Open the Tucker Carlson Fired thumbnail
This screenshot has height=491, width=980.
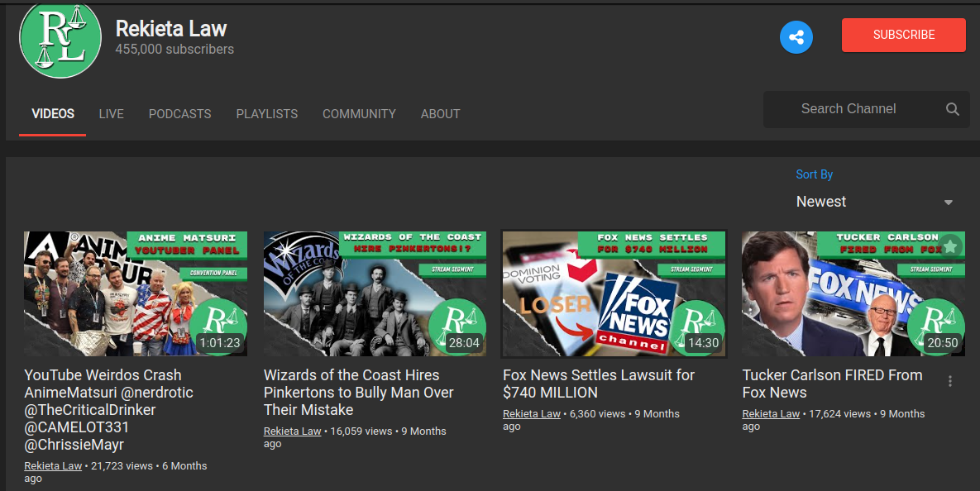click(853, 293)
